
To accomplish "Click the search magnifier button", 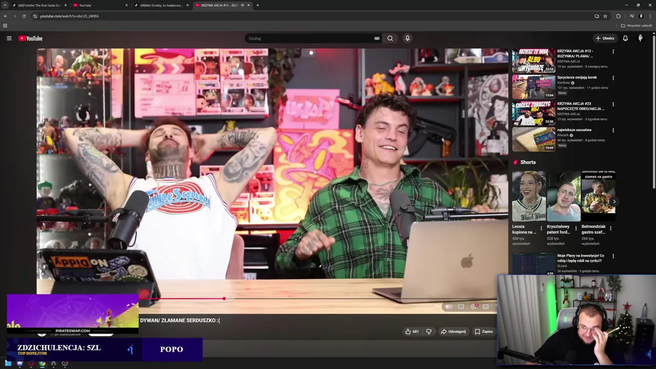I will [390, 38].
